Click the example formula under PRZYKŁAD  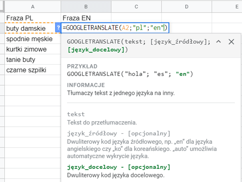(x=130, y=74)
